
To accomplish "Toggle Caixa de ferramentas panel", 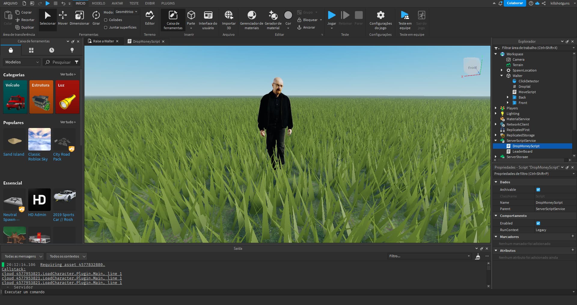I will click(x=173, y=20).
